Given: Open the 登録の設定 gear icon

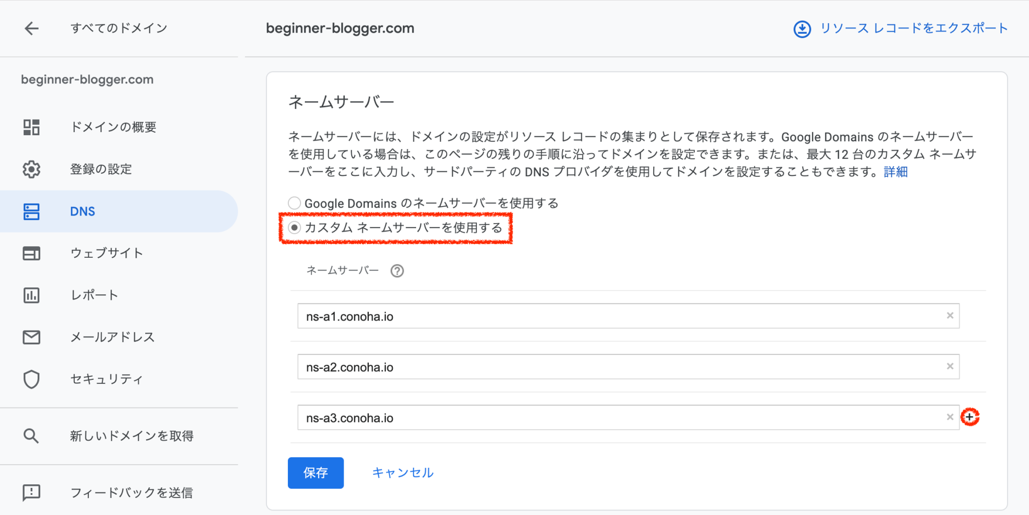Looking at the screenshot, I should 31,169.
